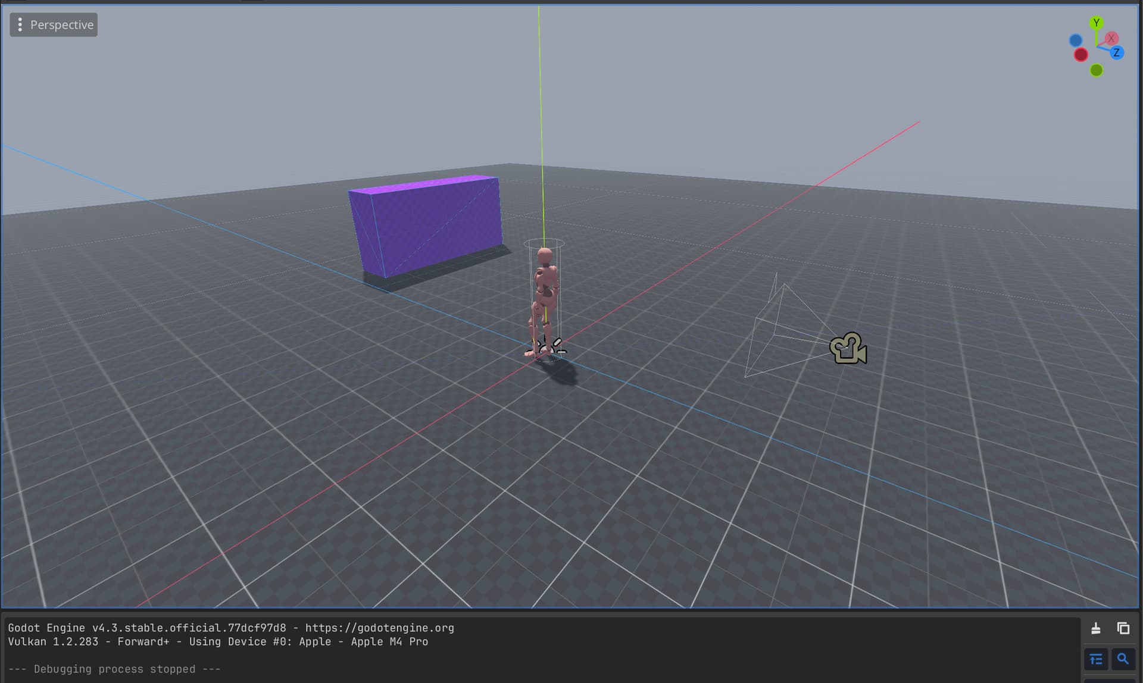Click the godotengine.org URL in output
Viewport: 1143px width, 683px height.
point(379,628)
